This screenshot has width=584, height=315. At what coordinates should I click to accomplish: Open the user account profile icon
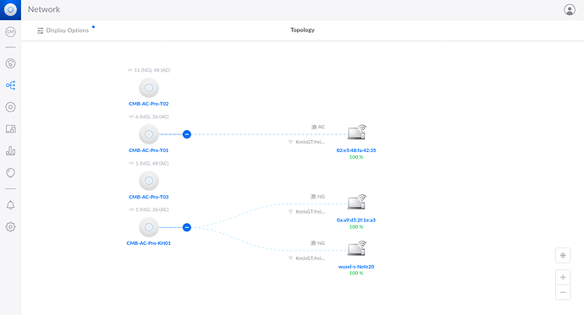(569, 9)
